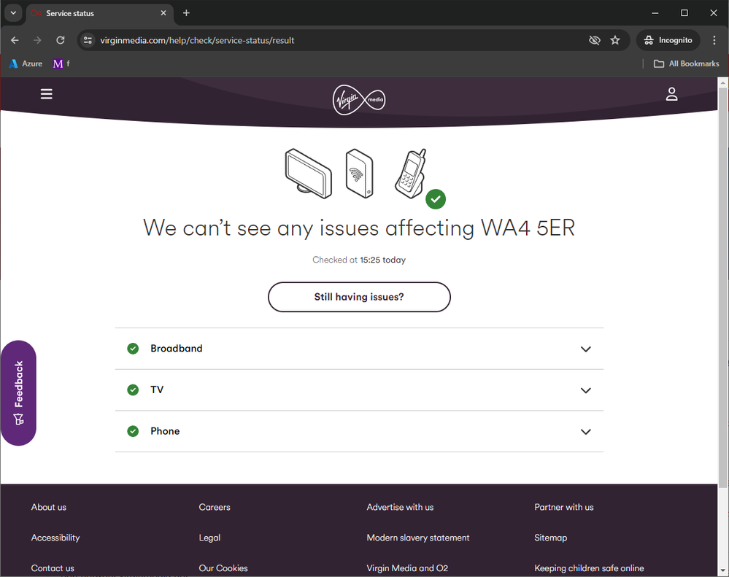Click the 'Checked at 15:25 today' text

pos(359,260)
